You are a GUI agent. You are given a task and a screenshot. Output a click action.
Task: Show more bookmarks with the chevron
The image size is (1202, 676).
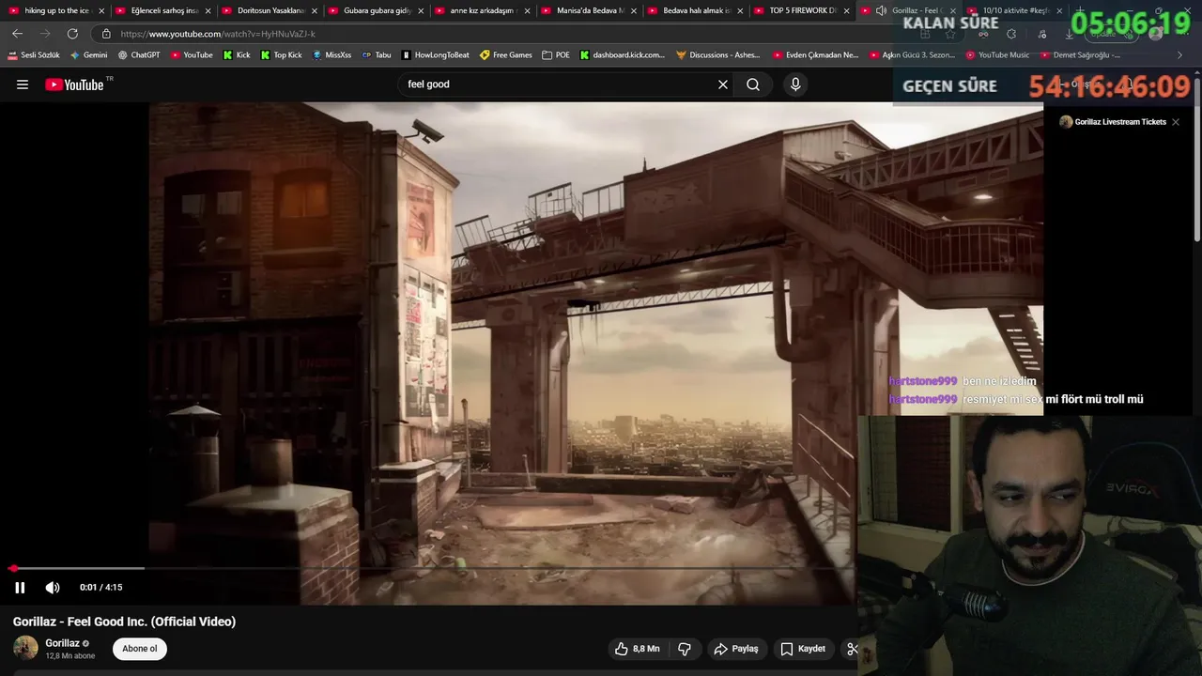point(1180,55)
